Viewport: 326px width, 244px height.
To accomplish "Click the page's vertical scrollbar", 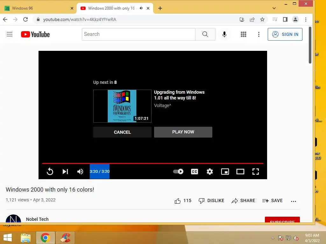I will click(x=310, y=45).
